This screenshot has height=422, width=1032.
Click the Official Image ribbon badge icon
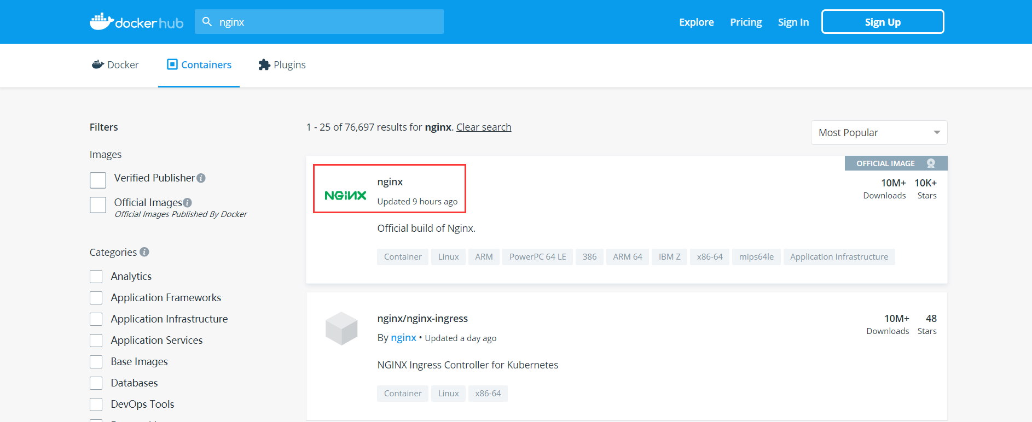[x=931, y=163]
